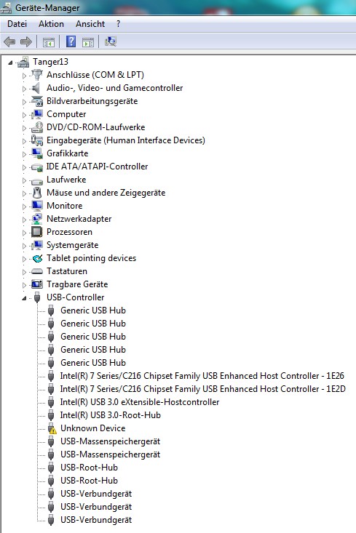Click the back arrow toolbar icon

point(9,41)
